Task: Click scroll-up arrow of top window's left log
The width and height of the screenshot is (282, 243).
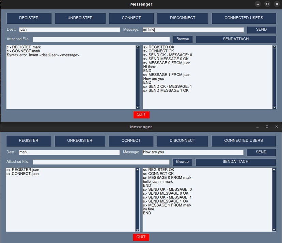Action: click(138, 47)
